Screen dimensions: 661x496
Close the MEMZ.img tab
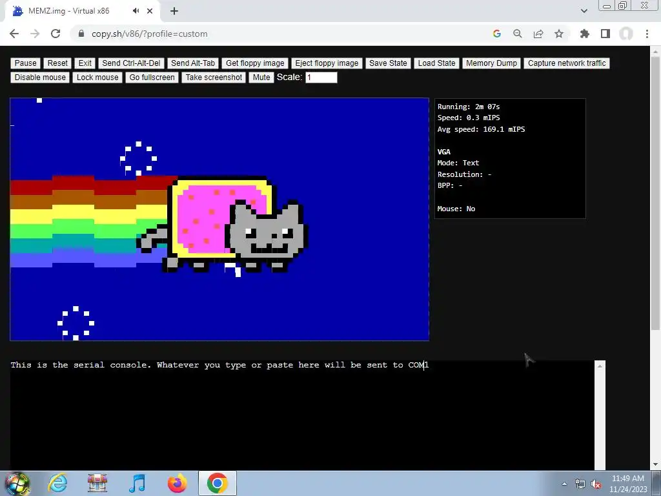pos(150,12)
